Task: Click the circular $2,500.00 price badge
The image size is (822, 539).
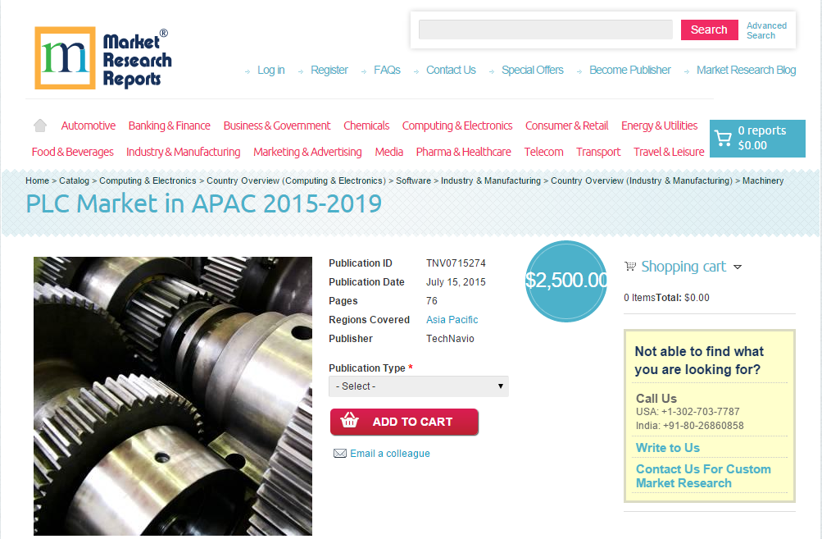Action: click(565, 281)
